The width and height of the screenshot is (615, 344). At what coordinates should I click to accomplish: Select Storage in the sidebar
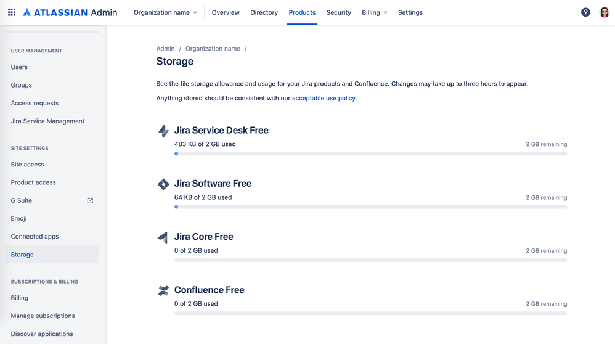[52, 255]
